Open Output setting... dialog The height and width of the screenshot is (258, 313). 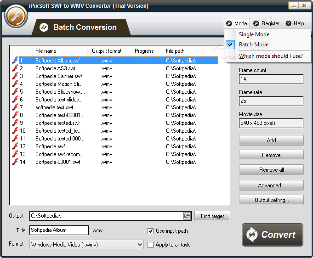pos(271,200)
